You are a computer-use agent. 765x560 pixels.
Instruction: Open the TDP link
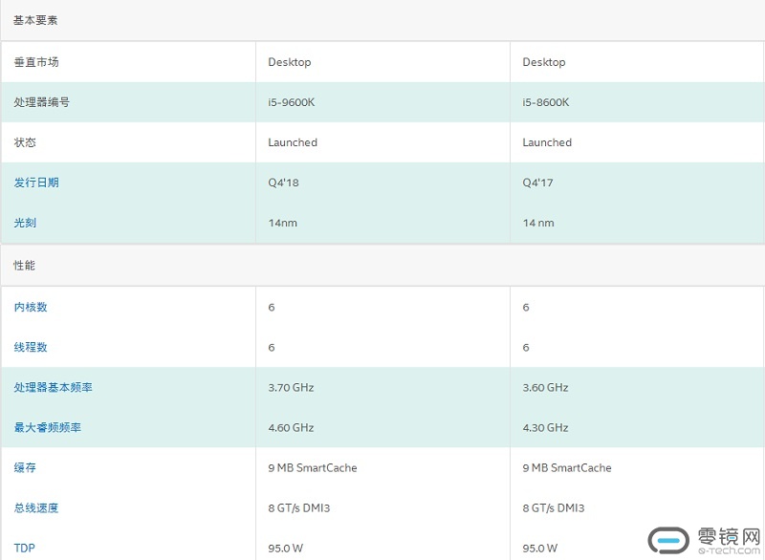(x=24, y=548)
